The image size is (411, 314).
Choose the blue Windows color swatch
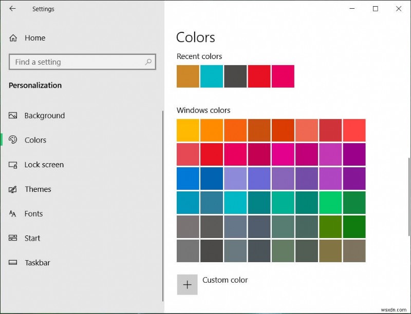pyautogui.click(x=188, y=178)
